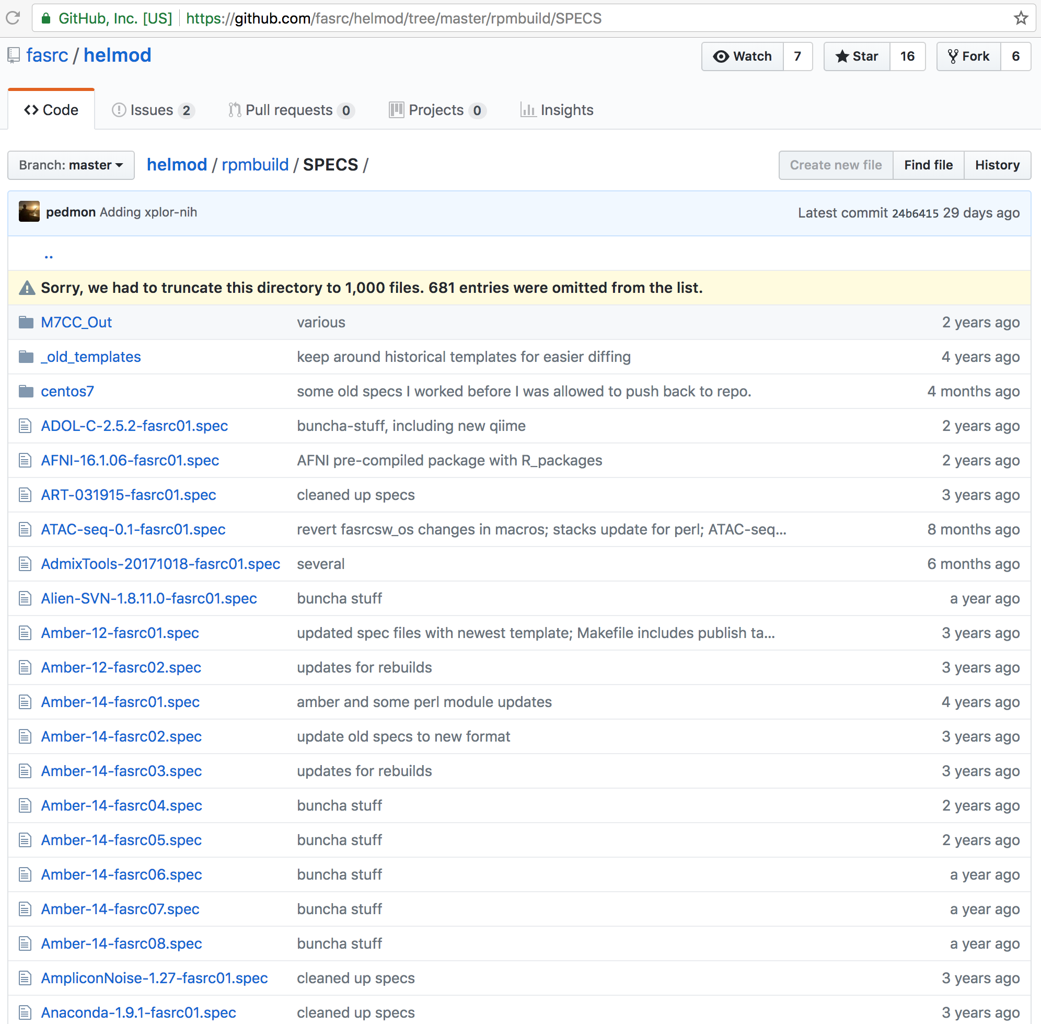Open the Pull requests tab
The height and width of the screenshot is (1024, 1041).
point(291,110)
